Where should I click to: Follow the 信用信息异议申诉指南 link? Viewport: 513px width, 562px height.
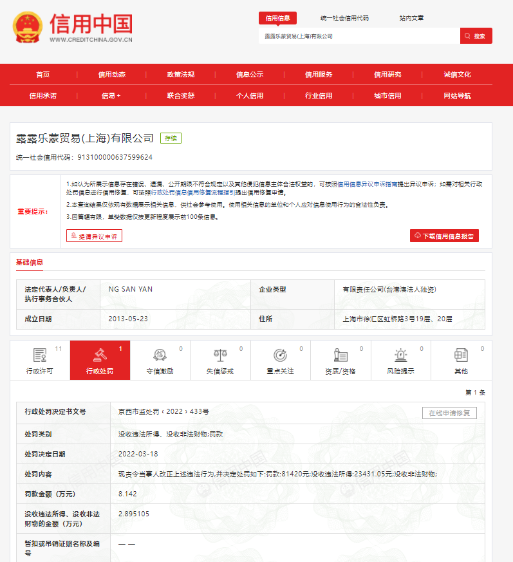tap(368, 184)
